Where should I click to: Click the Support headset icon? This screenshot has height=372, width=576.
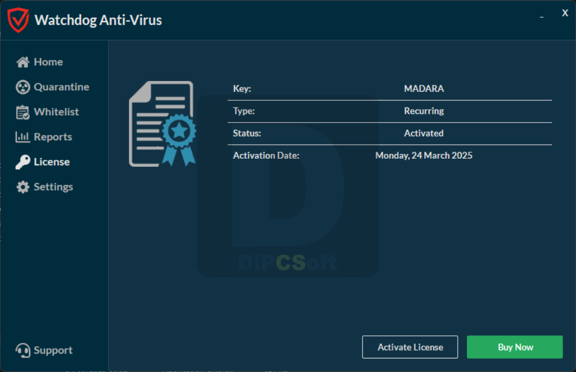tap(23, 350)
